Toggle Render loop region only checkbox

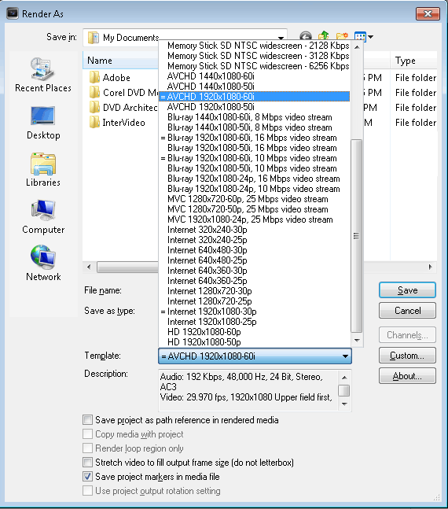[x=87, y=448]
